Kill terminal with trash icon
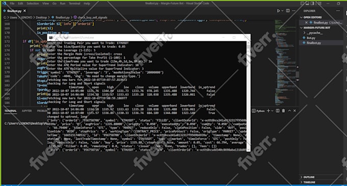The height and width of the screenshot is (186, 347). (284, 111)
